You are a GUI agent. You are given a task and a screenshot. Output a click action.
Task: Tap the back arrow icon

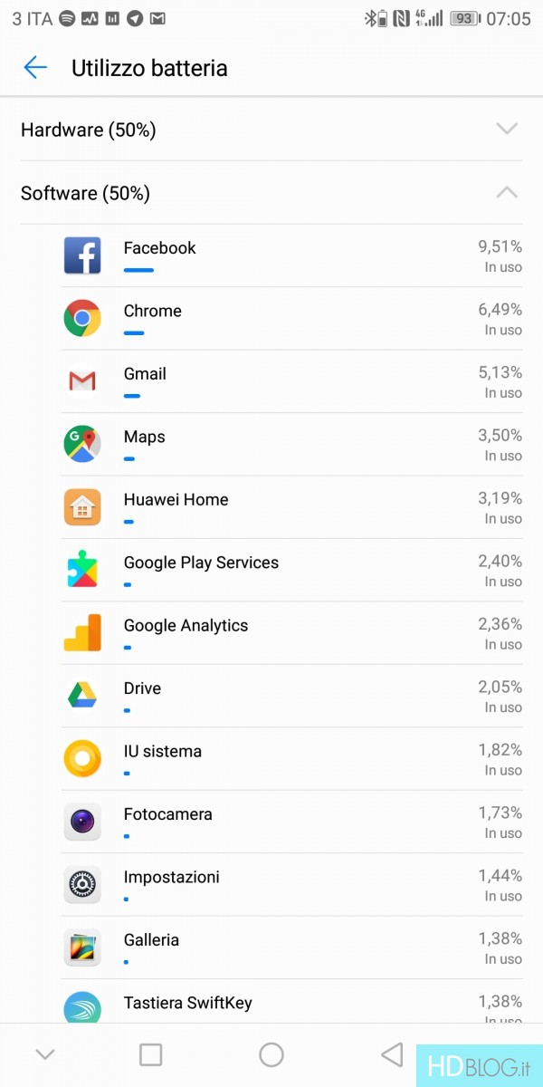point(35,68)
